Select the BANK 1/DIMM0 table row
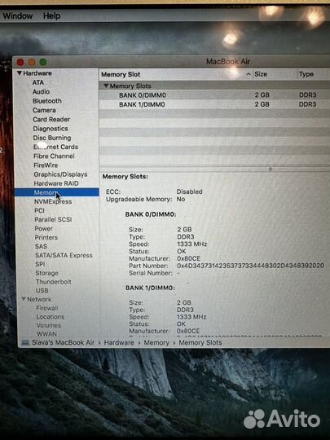Screen dimensions: 330x440 tap(214, 104)
